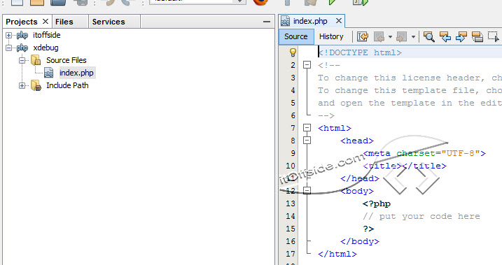
Task: Collapse body code fold at line 12
Action: pos(307,191)
